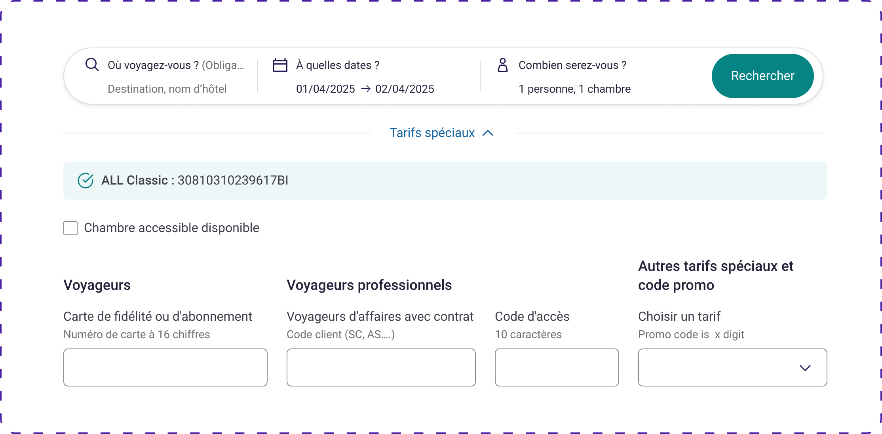
Task: Expand the rate selector under code promo section
Action: [805, 367]
